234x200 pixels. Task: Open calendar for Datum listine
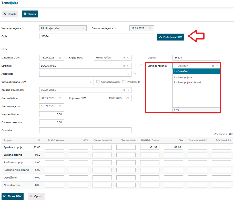pyautogui.click(x=60, y=98)
